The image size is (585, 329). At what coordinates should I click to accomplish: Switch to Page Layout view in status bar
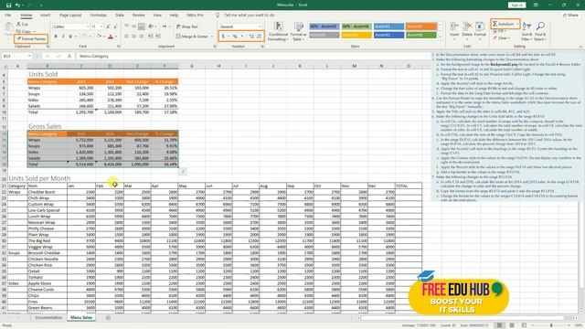(x=512, y=325)
